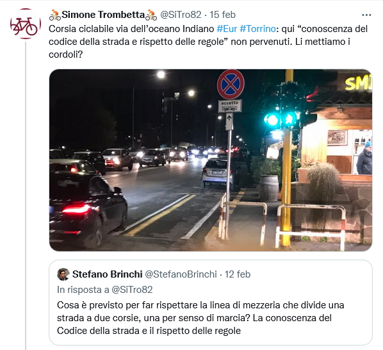Open the #Eur hashtag
The width and height of the screenshot is (383, 350).
coord(227,29)
